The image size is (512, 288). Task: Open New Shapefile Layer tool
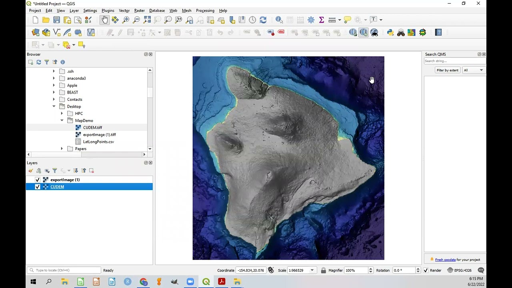[x=56, y=32]
